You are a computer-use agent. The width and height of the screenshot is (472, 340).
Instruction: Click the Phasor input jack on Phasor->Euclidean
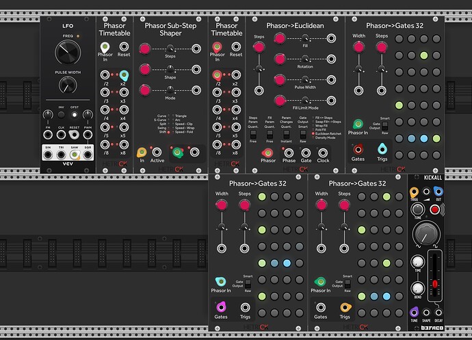(x=267, y=153)
